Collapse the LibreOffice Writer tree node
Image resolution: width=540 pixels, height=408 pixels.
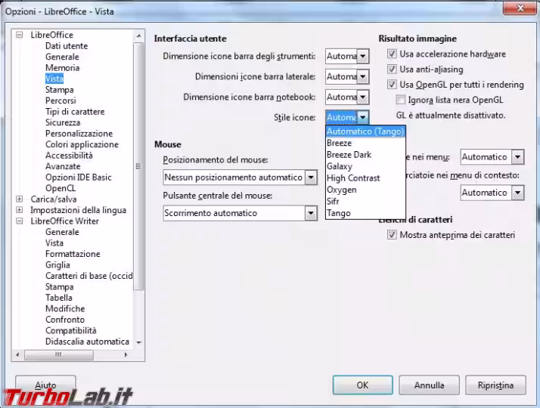20,221
